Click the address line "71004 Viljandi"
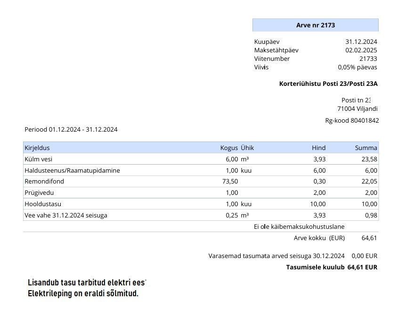 [357, 109]
